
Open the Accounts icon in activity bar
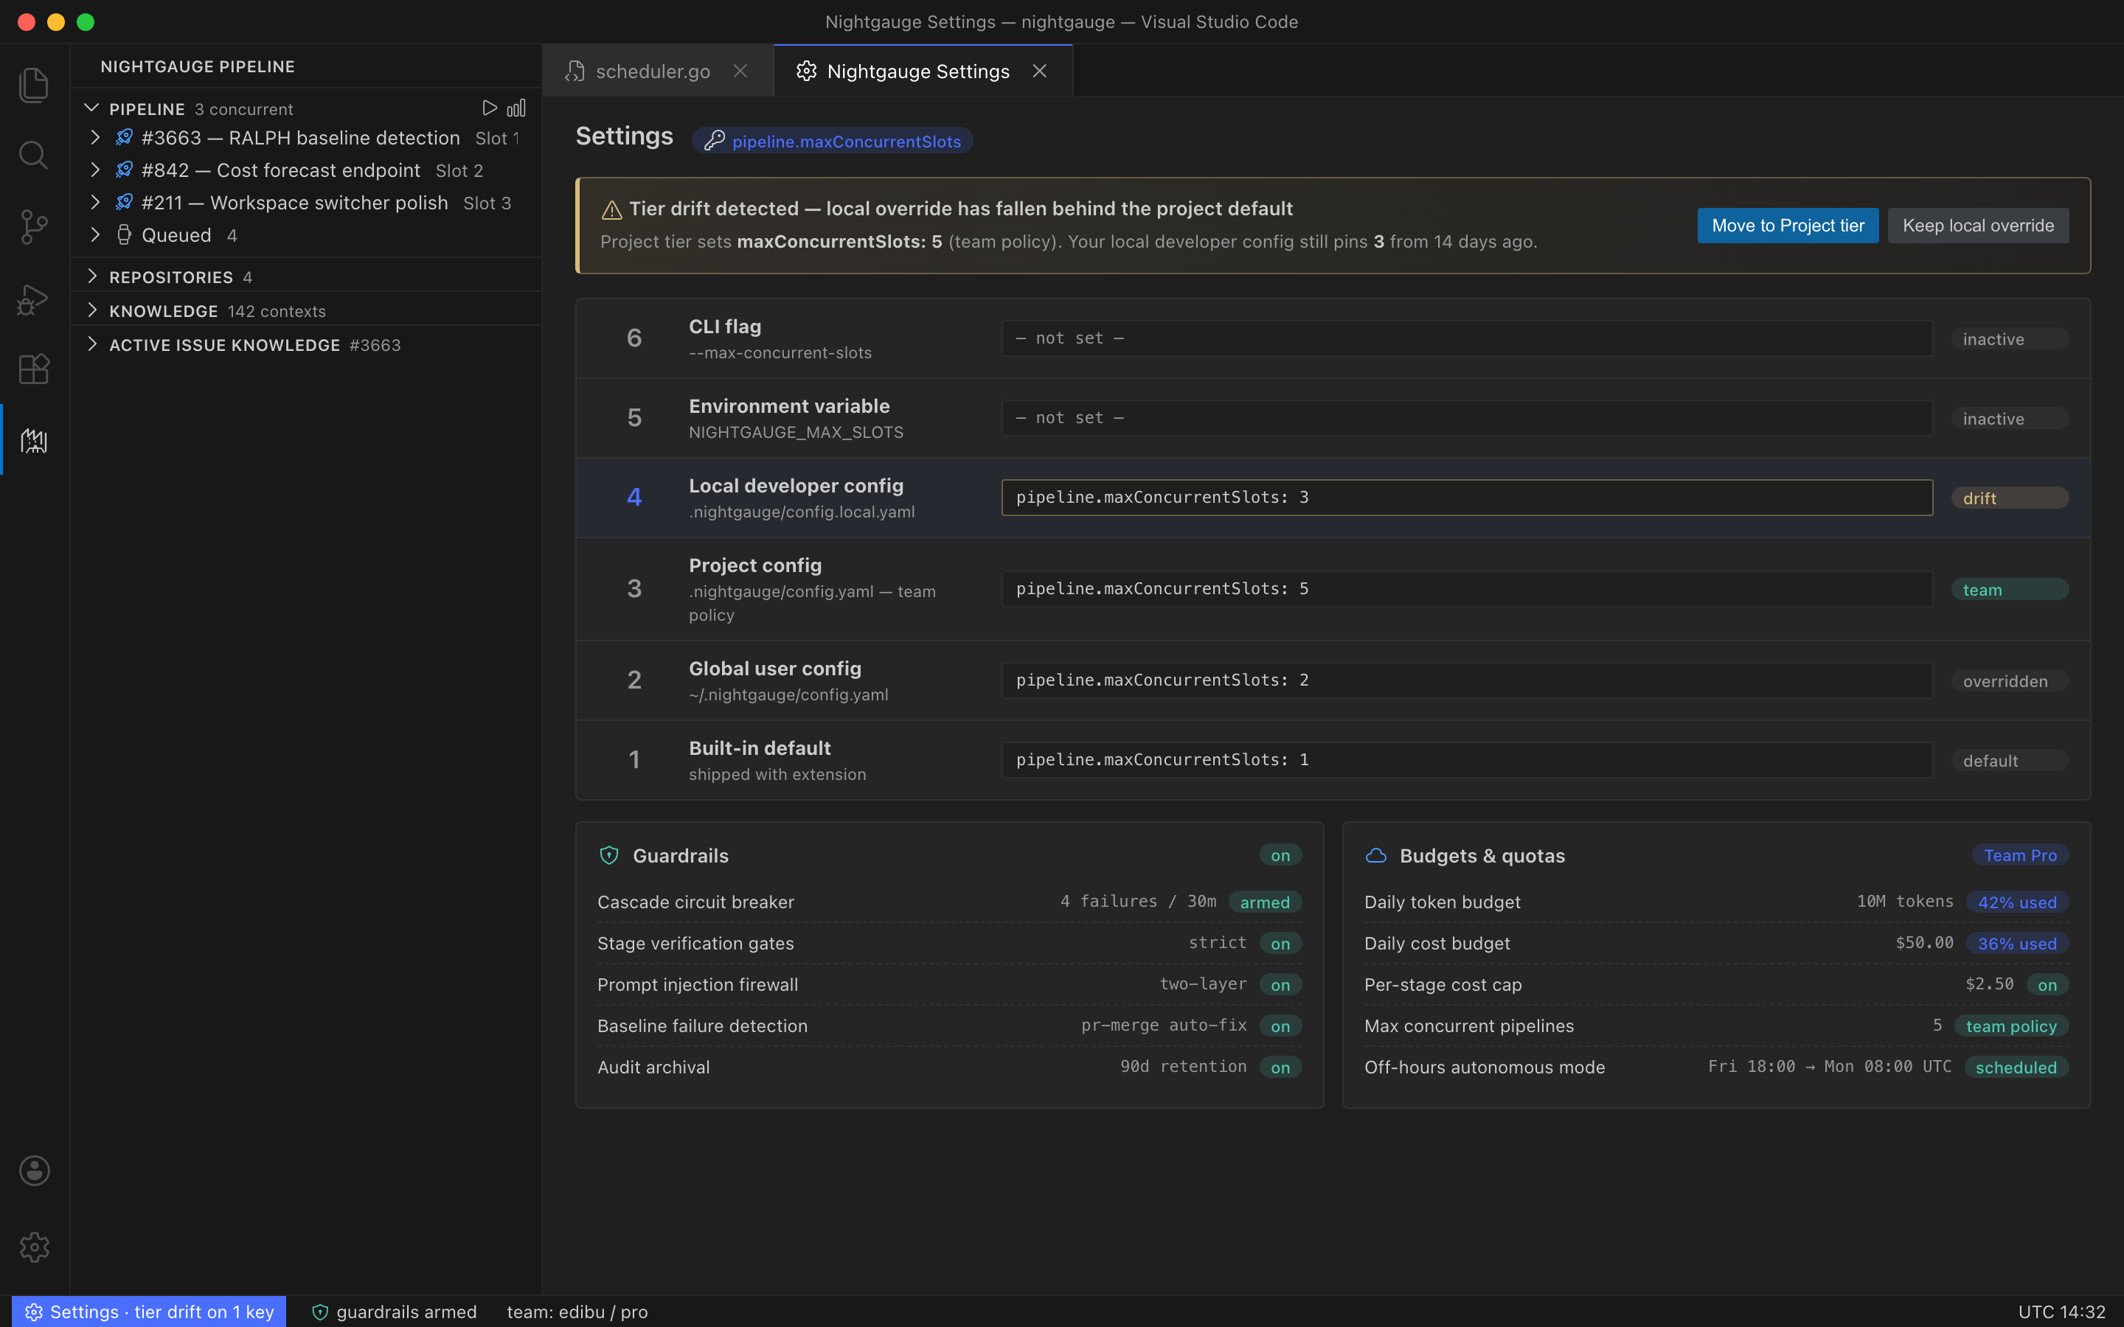(33, 1170)
